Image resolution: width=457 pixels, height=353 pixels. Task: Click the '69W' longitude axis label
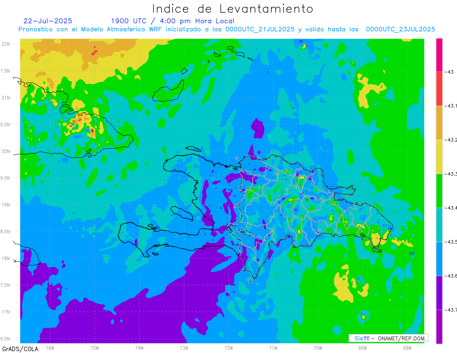[x=363, y=348]
